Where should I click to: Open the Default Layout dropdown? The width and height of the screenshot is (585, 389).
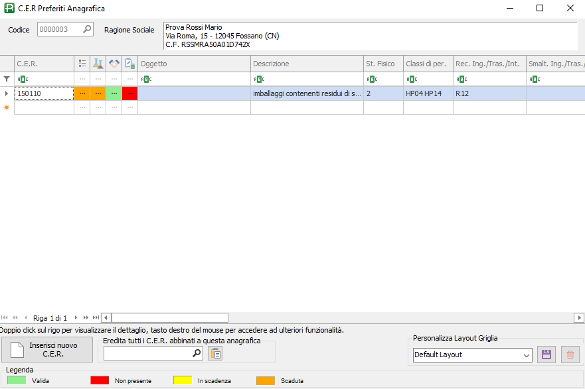point(527,355)
